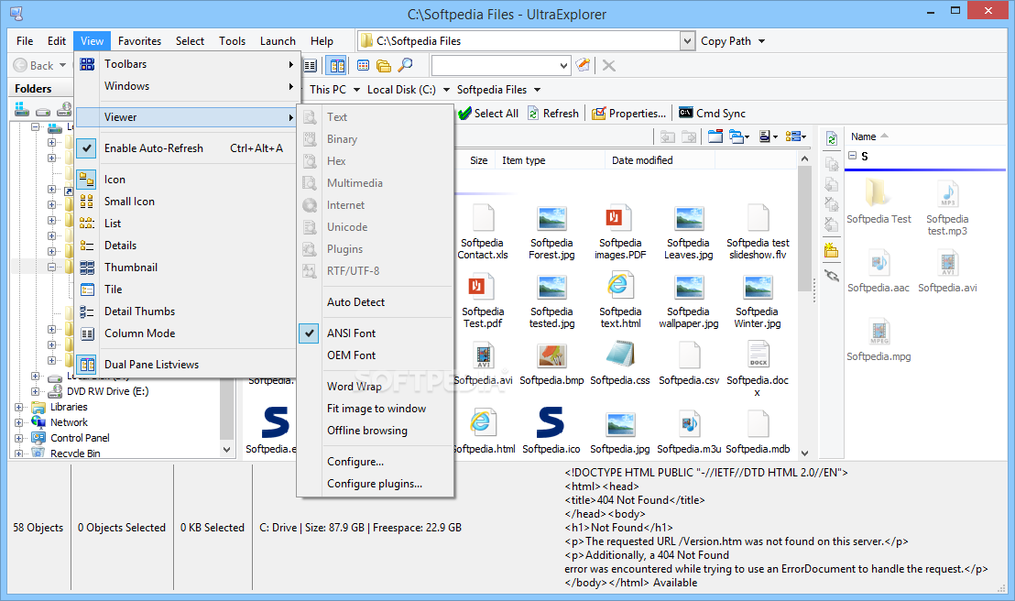This screenshot has width=1015, height=601.
Task: Open the view style dropdown icon
Action: tap(795, 136)
